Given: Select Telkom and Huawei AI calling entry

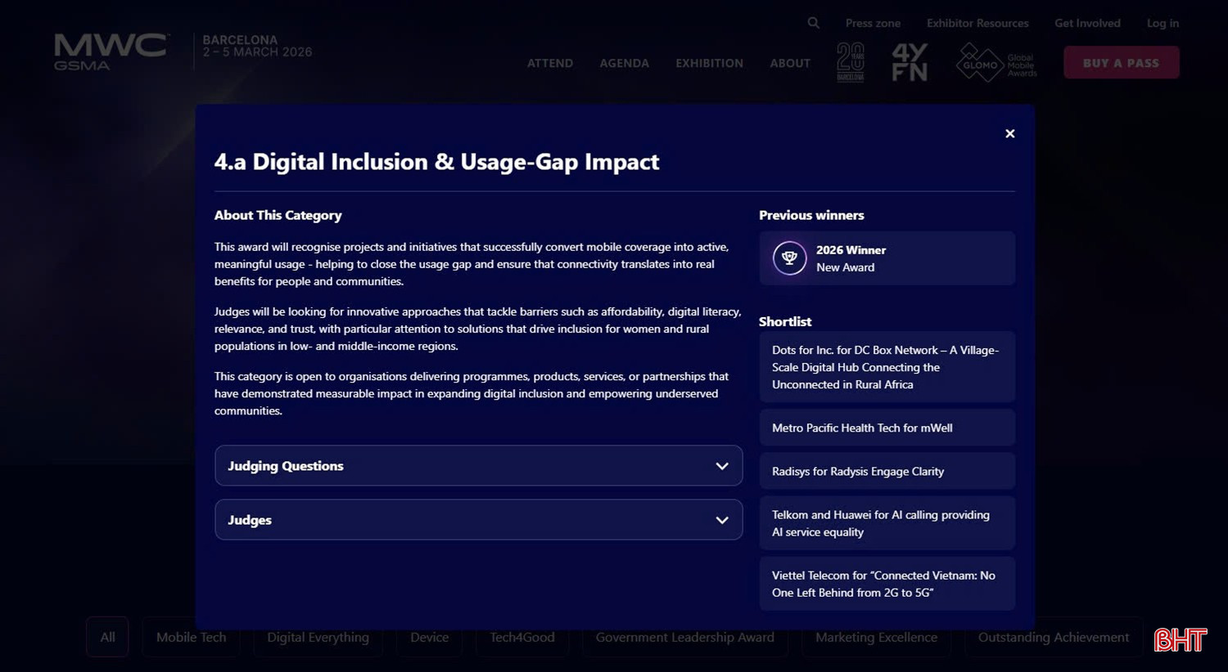Looking at the screenshot, I should coord(887,523).
